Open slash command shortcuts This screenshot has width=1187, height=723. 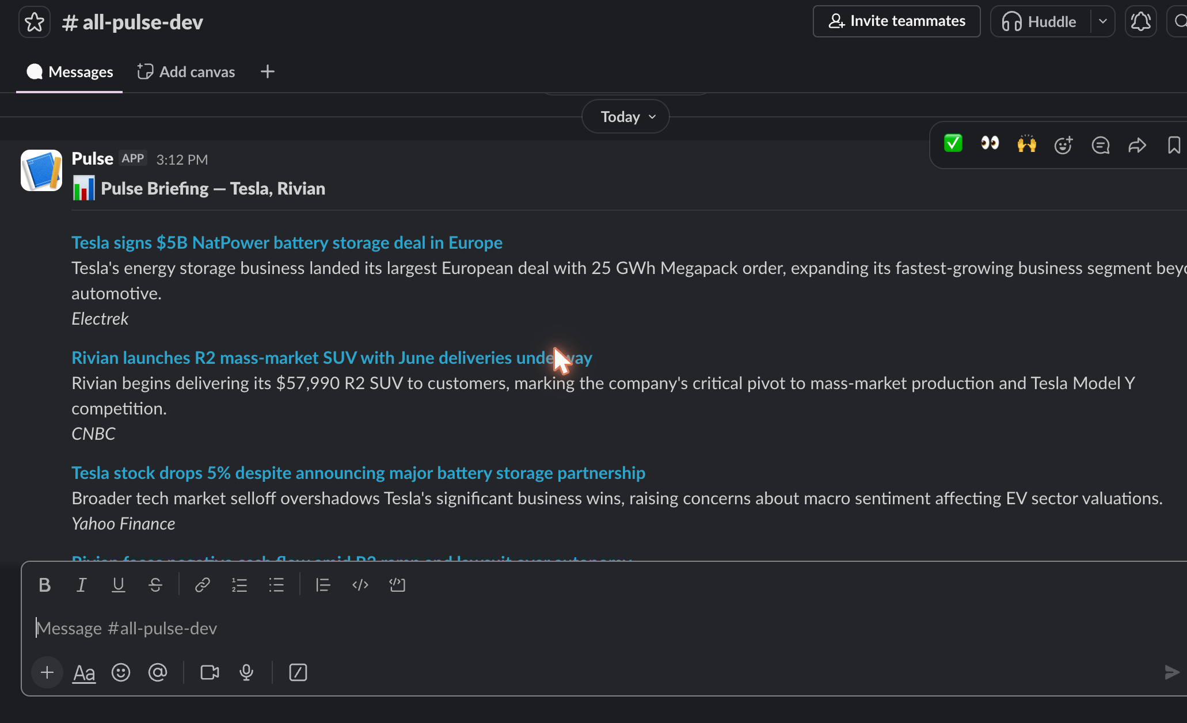298,672
